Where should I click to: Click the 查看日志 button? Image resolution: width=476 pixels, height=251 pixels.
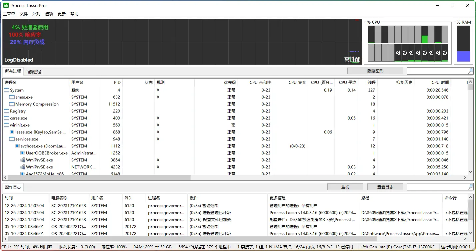(x=385, y=187)
